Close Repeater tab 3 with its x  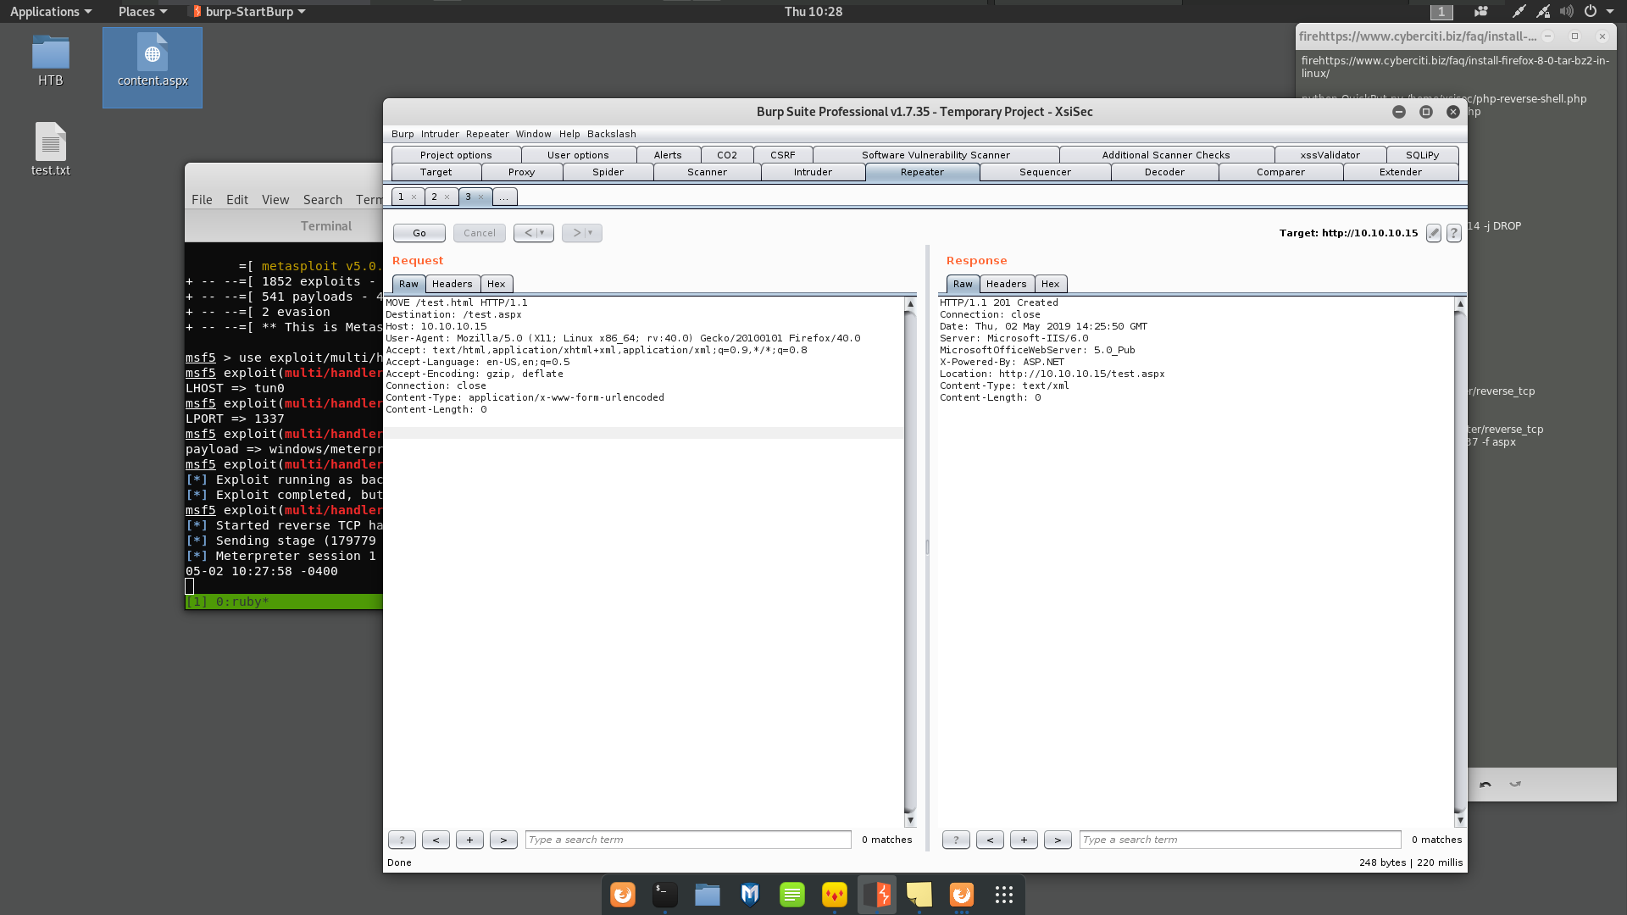[480, 197]
